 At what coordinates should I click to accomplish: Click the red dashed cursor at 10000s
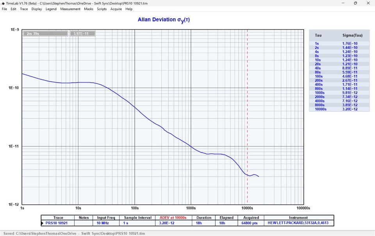click(x=247, y=117)
